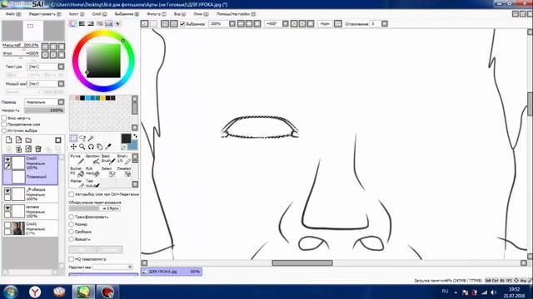Select the Свободно radio option
The height and width of the screenshot is (299, 533).
(x=72, y=232)
